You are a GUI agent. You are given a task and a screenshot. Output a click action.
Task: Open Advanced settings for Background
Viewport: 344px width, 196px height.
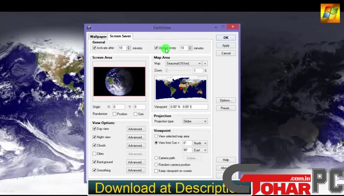point(136,162)
